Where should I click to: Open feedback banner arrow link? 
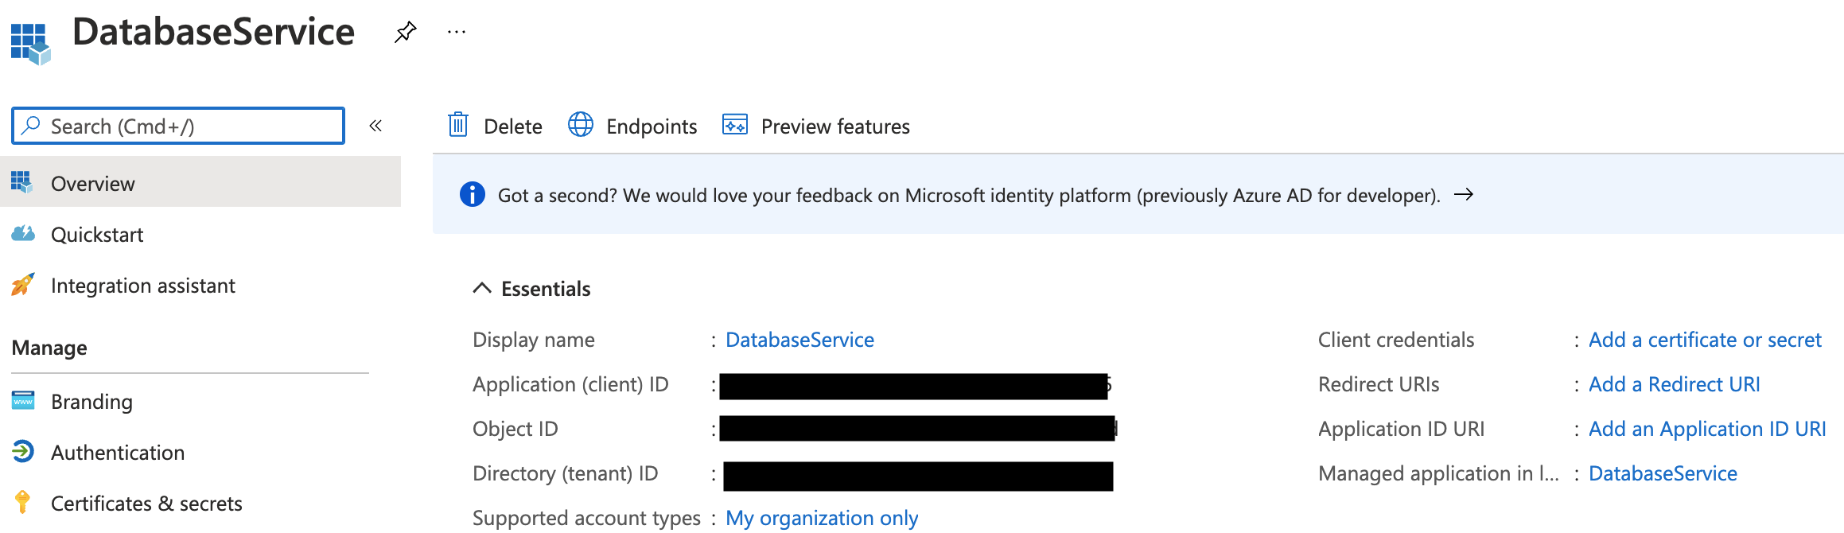point(1463,194)
